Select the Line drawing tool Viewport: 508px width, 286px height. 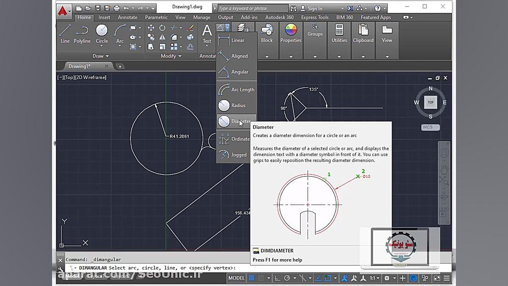(65, 34)
